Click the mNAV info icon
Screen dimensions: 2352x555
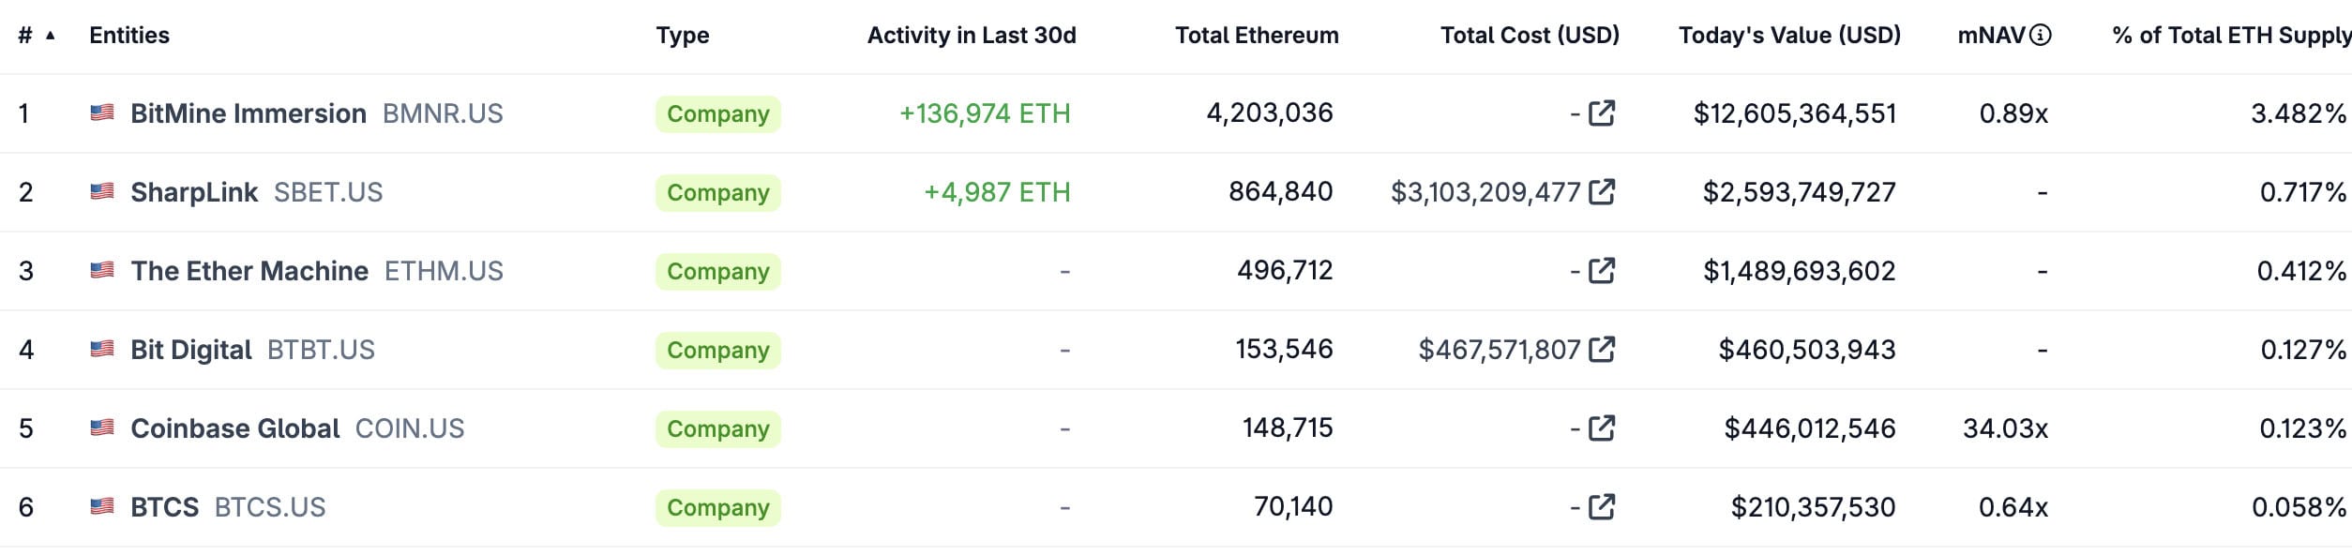tap(2041, 36)
